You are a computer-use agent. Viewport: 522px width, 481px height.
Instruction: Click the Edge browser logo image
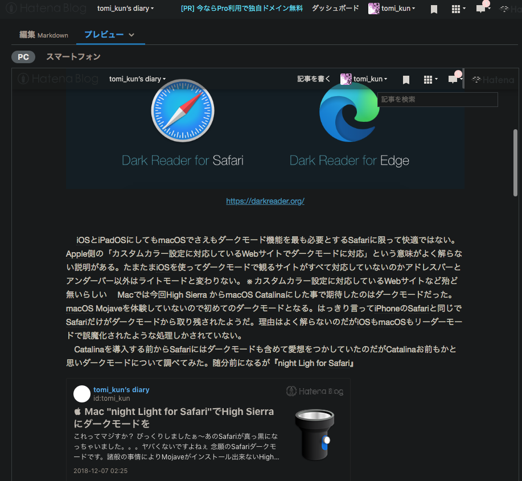click(349, 113)
